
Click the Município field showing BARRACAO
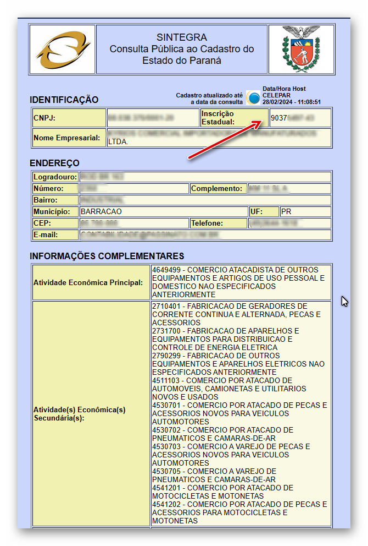coord(163,212)
